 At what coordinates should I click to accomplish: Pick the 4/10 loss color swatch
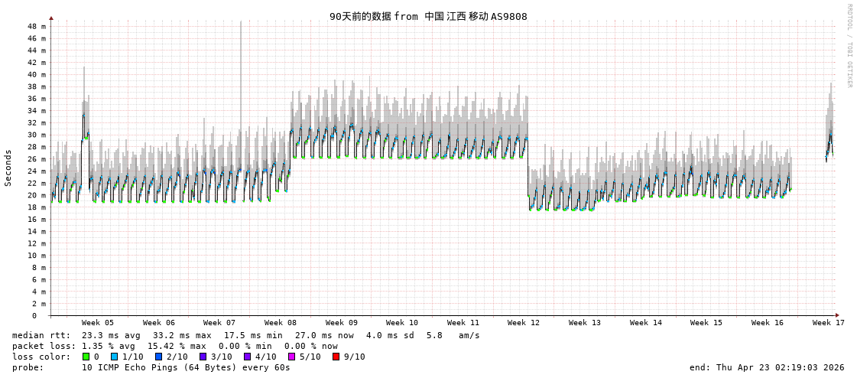247,357
